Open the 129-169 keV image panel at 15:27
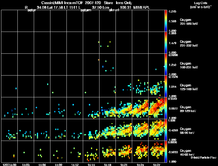 (x=156, y=86)
